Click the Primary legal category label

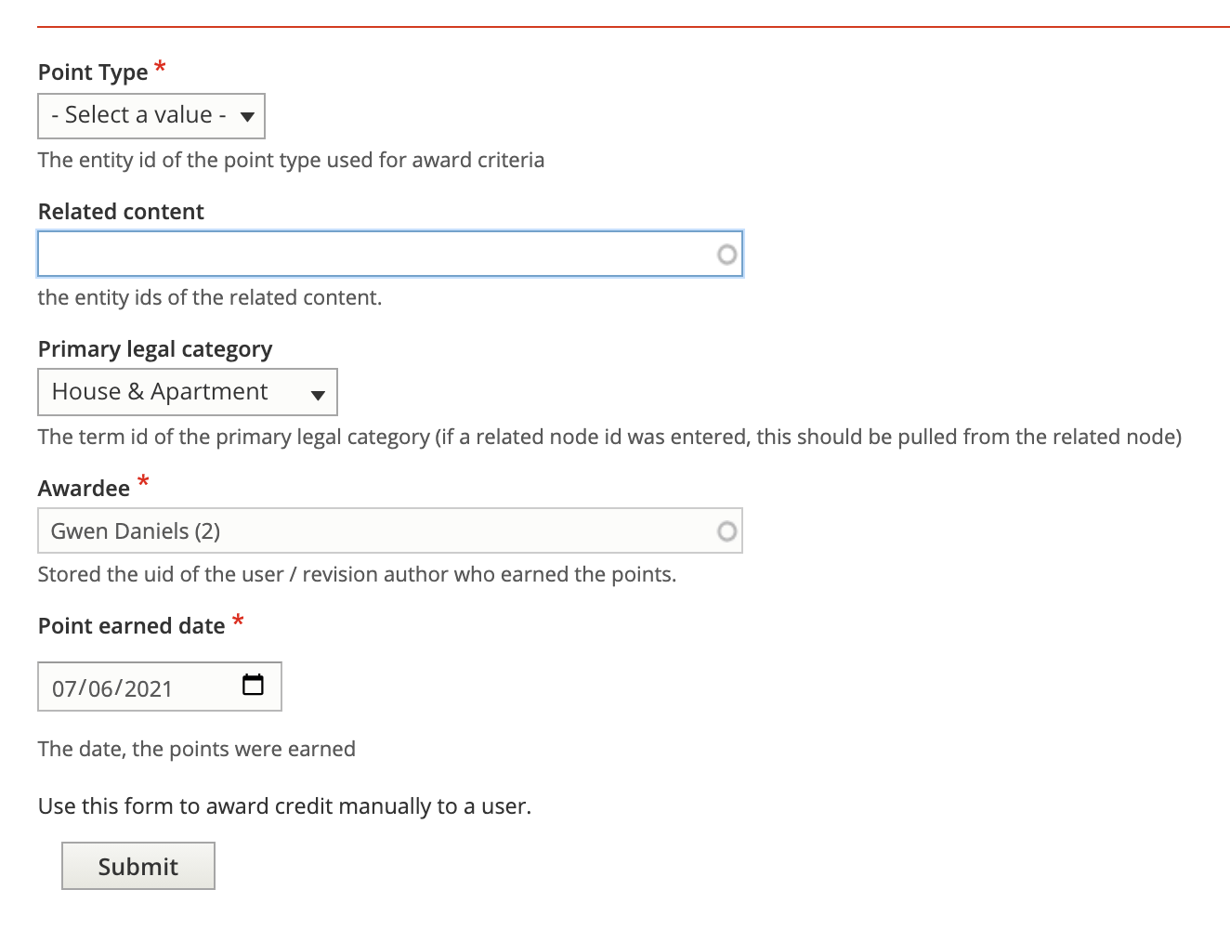click(155, 349)
